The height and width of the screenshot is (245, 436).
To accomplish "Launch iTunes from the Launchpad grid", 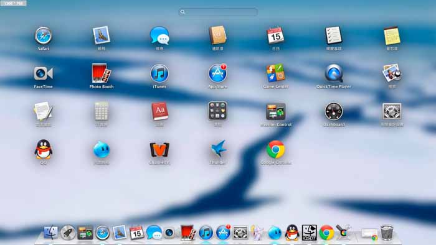I will click(159, 73).
